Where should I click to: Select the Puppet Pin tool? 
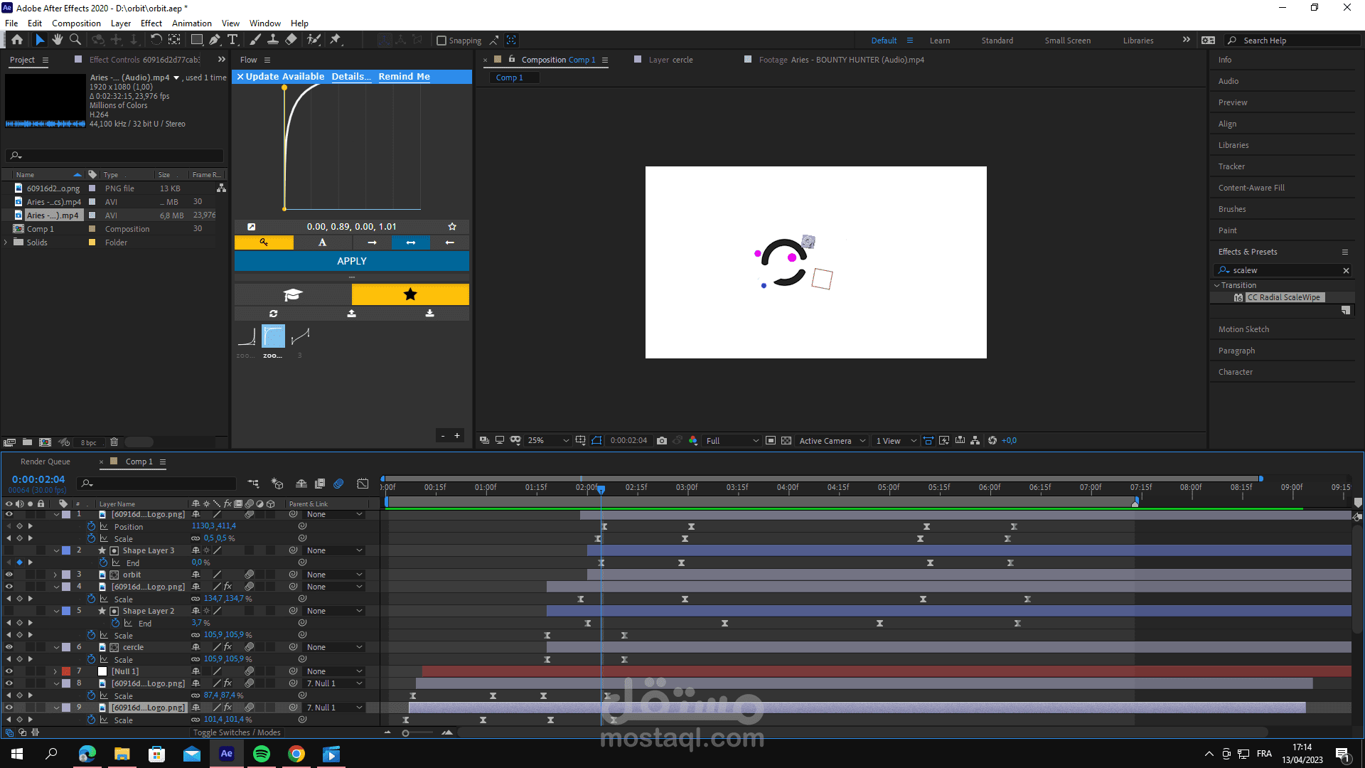[336, 40]
